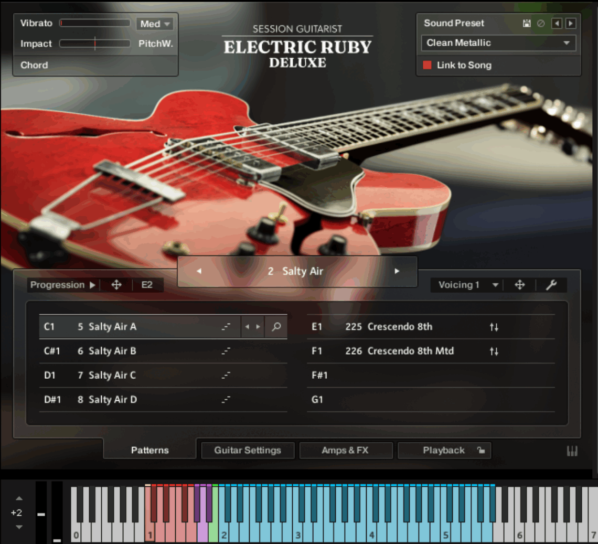
Task: Click the reset preset icon beside the save icon
Action: (x=540, y=23)
